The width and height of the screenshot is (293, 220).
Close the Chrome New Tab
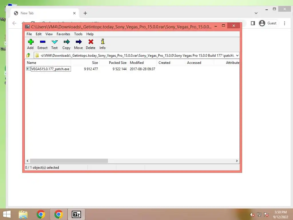74,13
